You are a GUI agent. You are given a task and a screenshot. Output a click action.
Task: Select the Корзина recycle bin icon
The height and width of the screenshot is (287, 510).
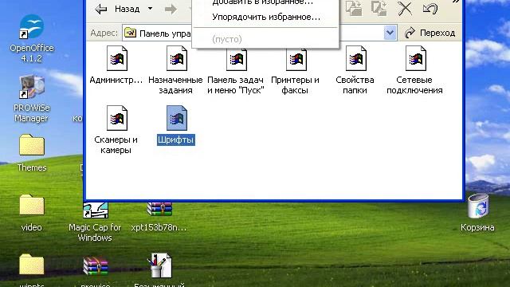(x=477, y=213)
